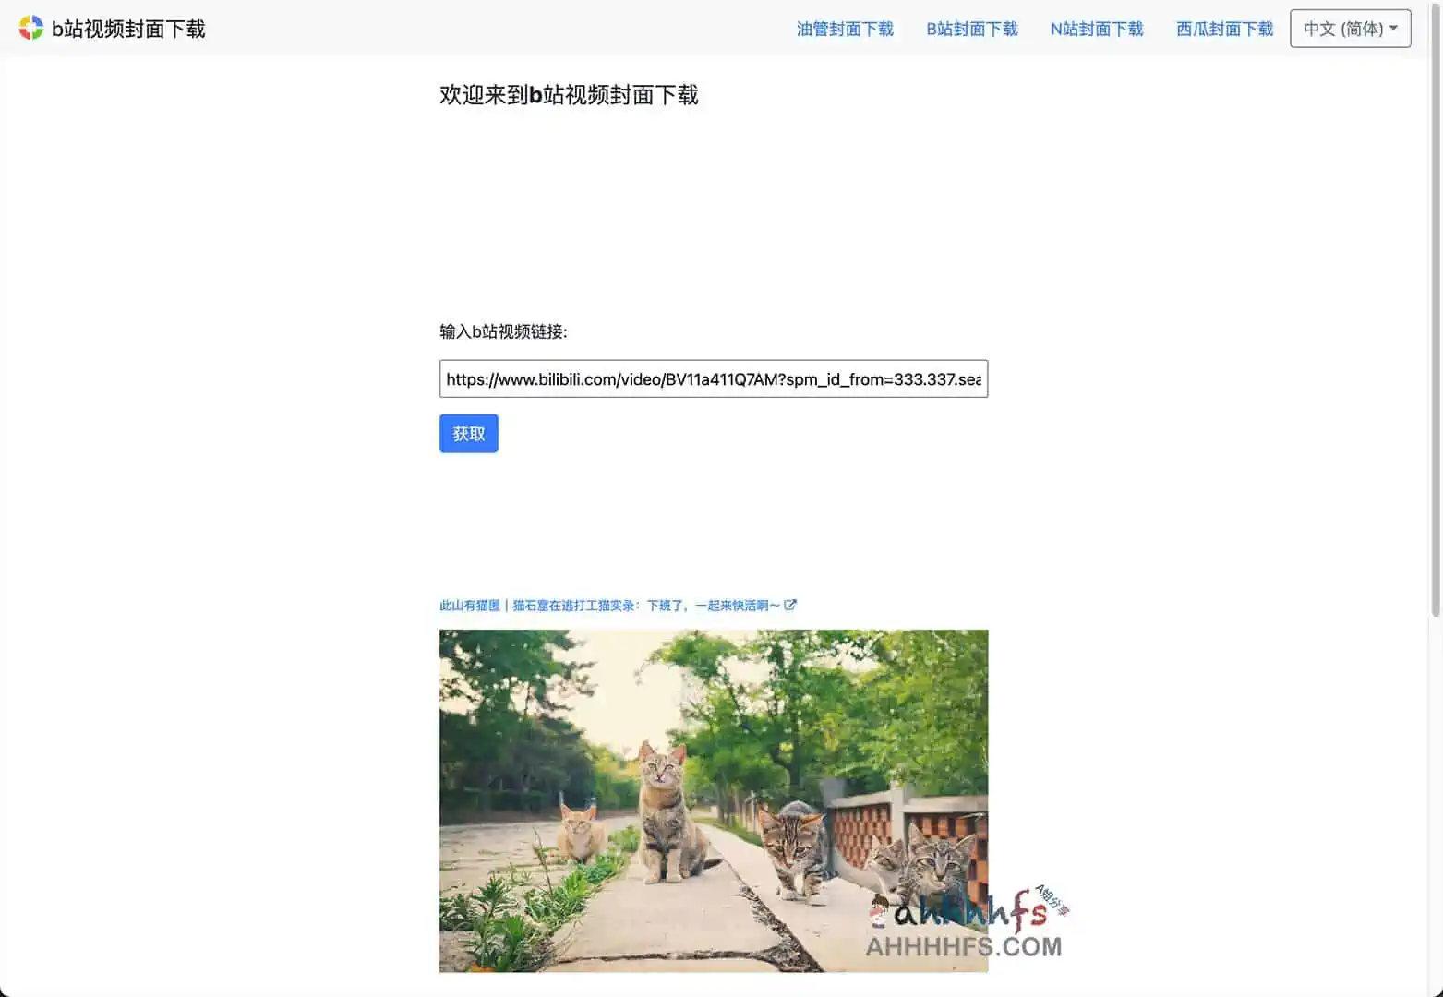Click the dropdown arrow beside 中文 (简体)
1443x997 pixels.
(x=1391, y=29)
